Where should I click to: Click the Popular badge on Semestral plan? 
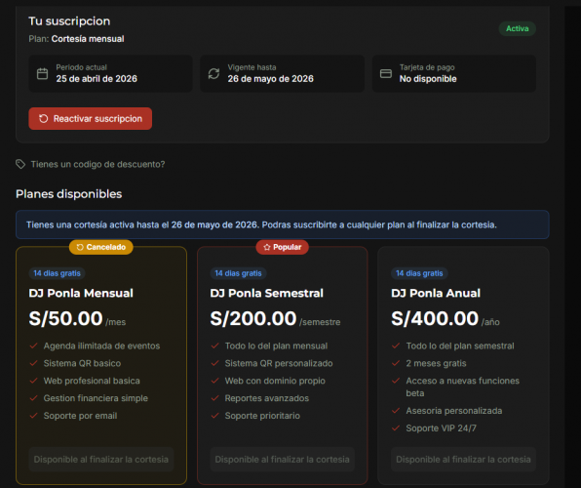(283, 247)
